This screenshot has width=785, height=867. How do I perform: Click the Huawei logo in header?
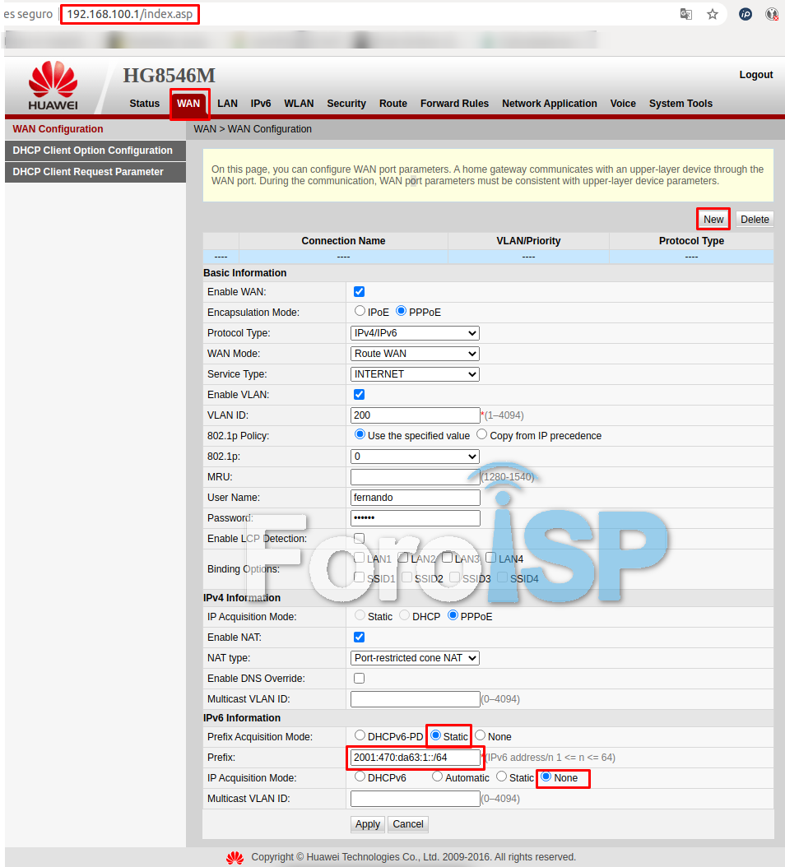pos(53,86)
